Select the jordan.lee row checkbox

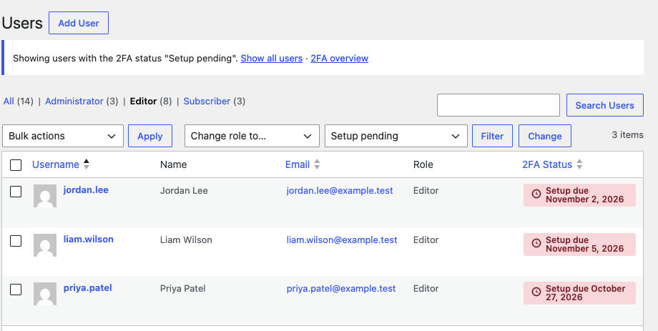pos(16,192)
